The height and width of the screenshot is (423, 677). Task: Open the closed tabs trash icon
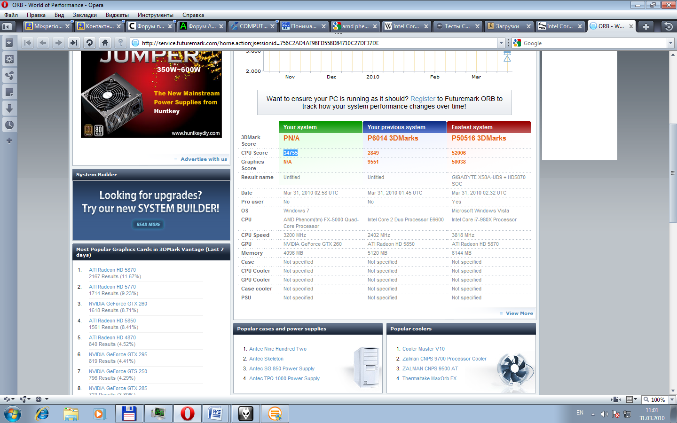click(x=668, y=26)
